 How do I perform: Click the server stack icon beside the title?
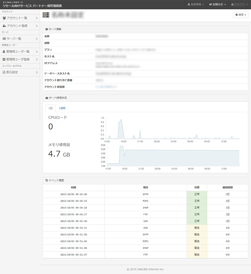click(46, 15)
